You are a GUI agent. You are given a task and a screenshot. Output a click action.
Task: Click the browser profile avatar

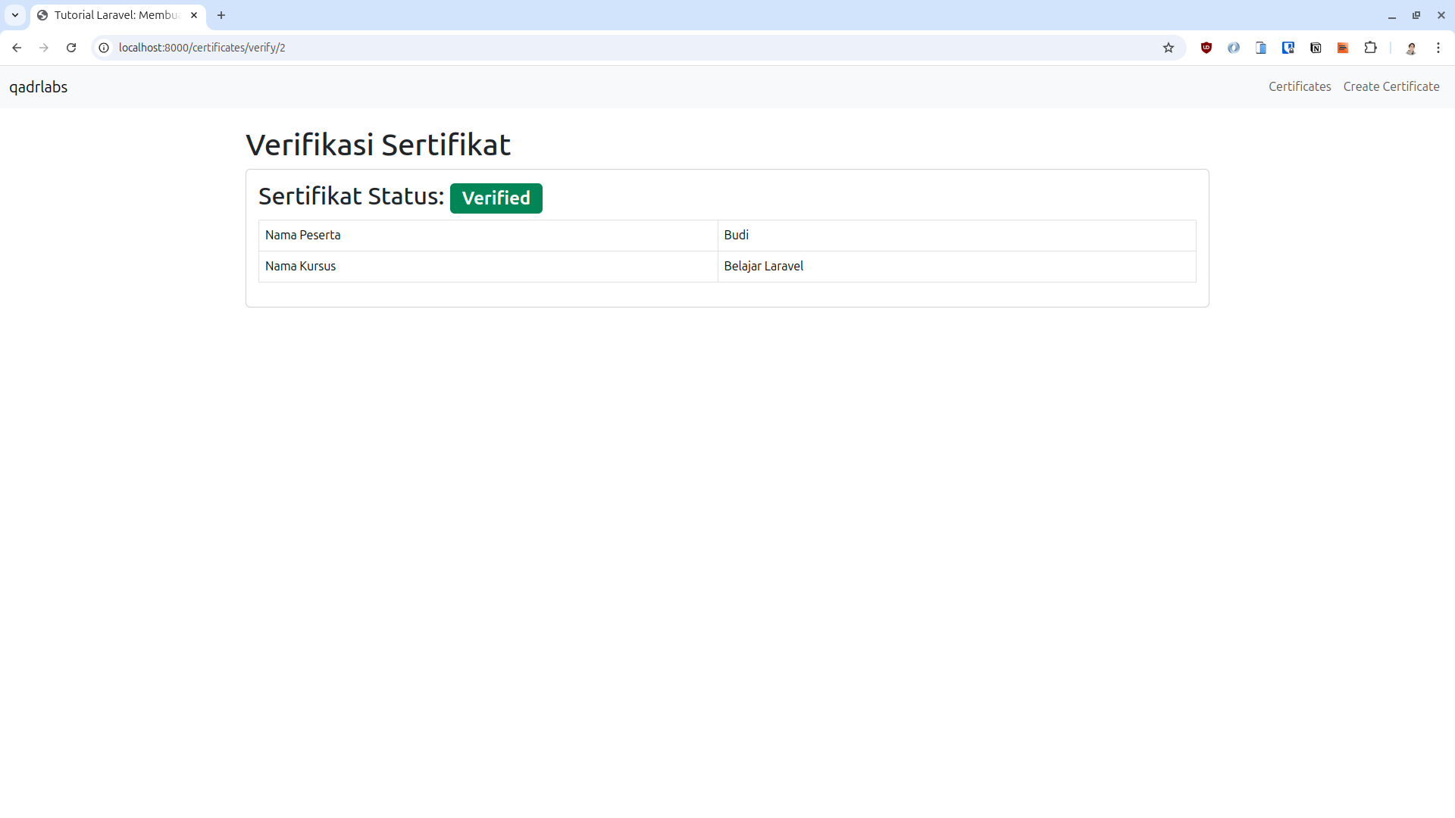(1411, 47)
